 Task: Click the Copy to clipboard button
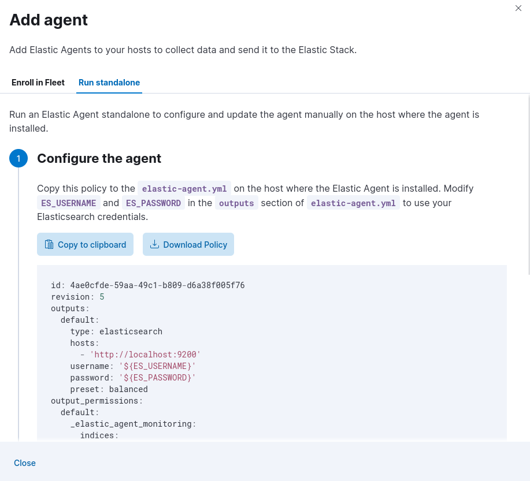[85, 244]
